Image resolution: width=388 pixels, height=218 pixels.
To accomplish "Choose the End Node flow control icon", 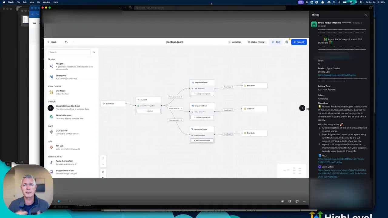I will tap(51, 92).
